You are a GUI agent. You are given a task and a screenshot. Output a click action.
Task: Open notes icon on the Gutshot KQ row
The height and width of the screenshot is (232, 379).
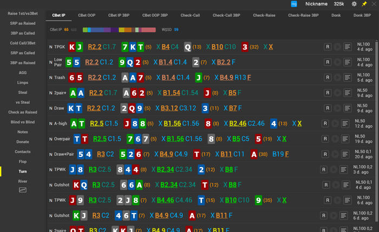pos(346,185)
